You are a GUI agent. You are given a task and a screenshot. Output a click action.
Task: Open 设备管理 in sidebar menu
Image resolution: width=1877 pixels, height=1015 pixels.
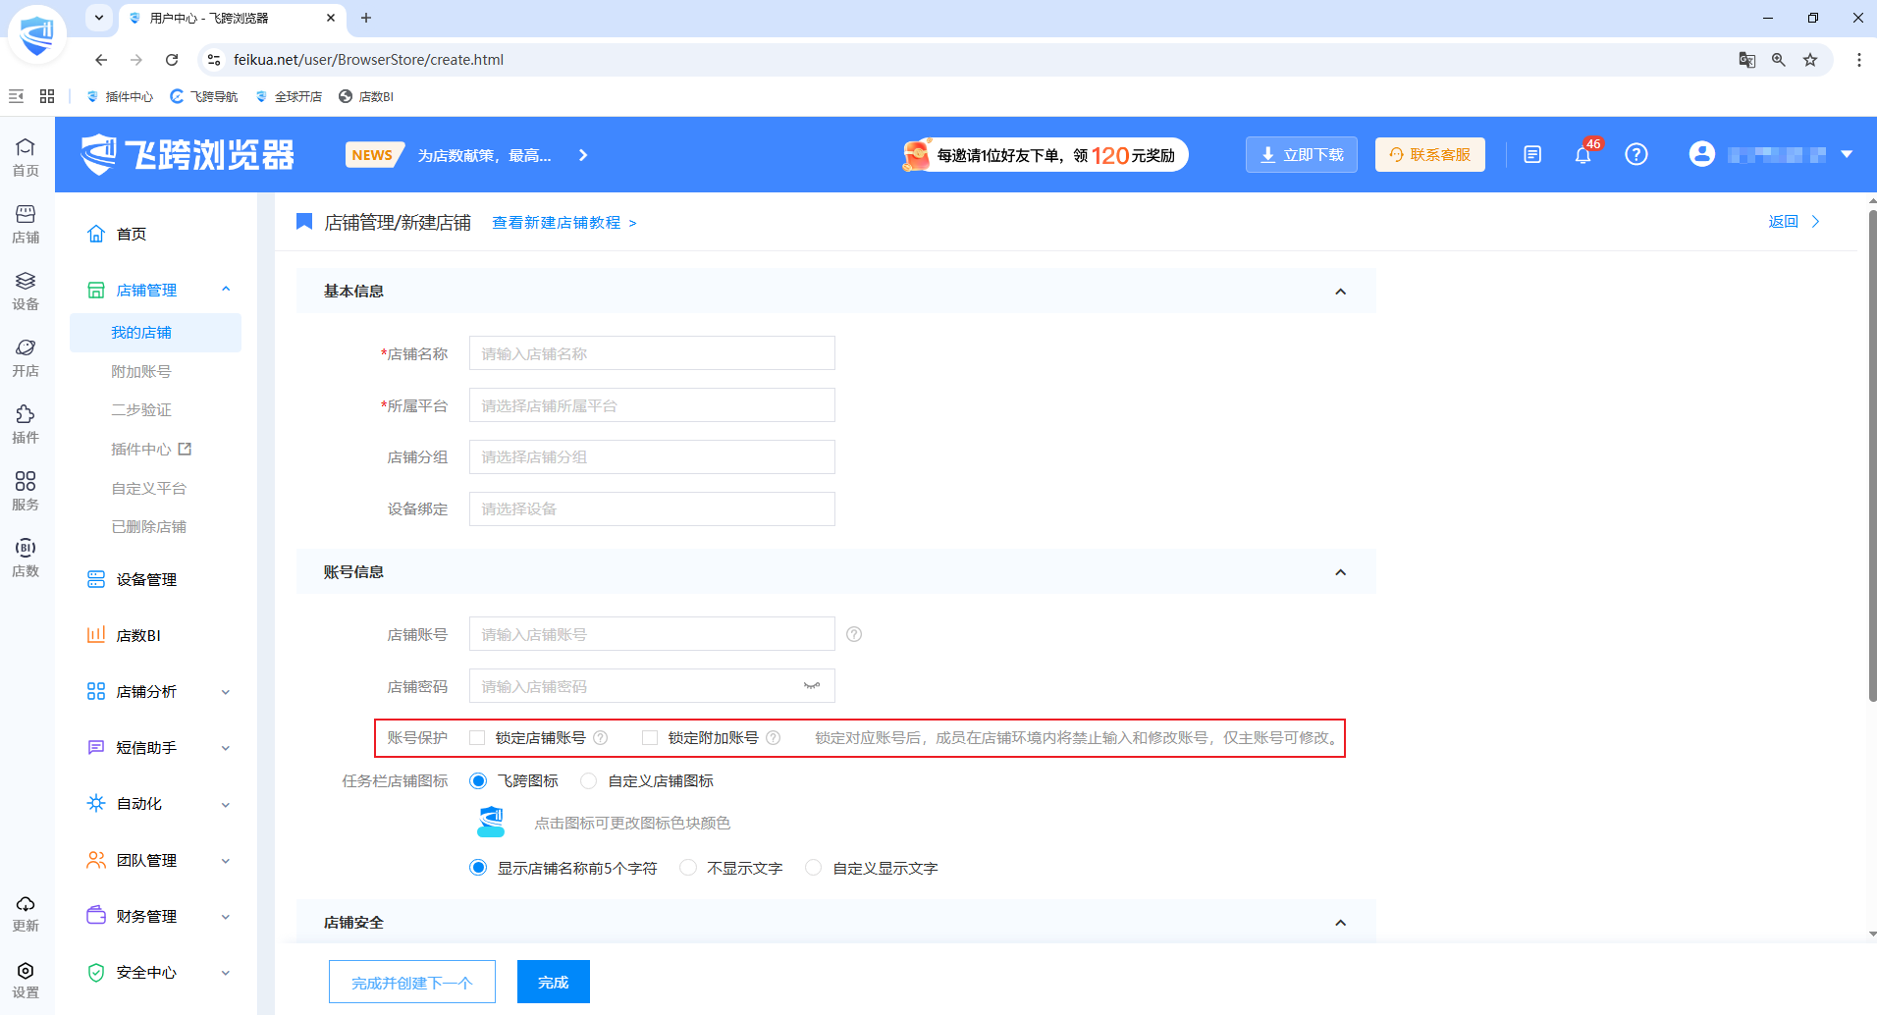[147, 580]
